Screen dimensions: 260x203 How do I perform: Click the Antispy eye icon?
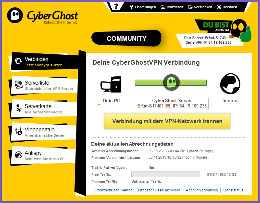click(x=18, y=155)
